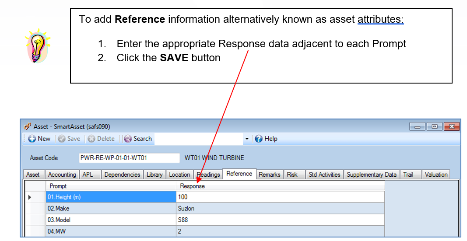This screenshot has height=241, width=467.
Task: Expand the search box dropdown arrow
Action: click(x=247, y=139)
